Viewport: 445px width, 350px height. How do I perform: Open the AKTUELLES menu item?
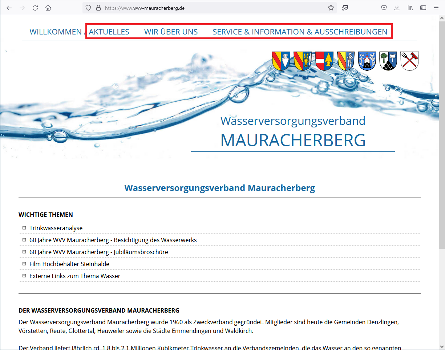pos(109,32)
